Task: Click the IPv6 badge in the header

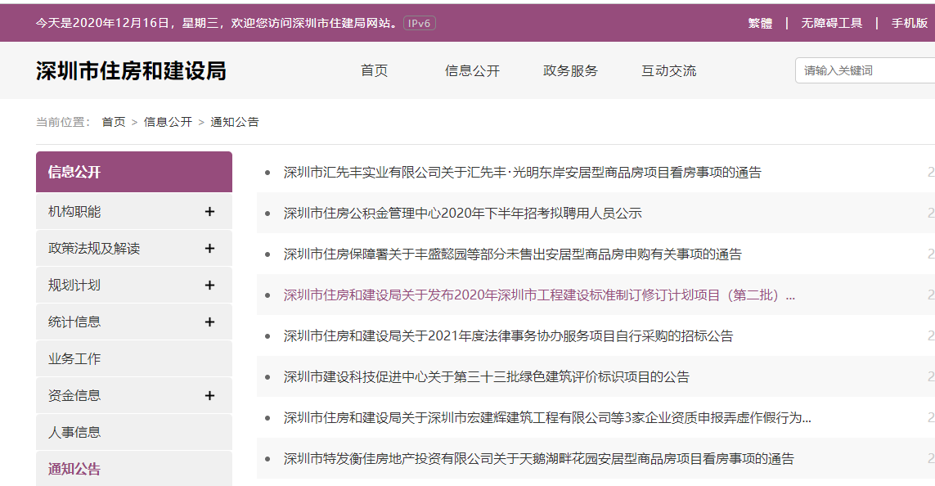Action: click(419, 24)
